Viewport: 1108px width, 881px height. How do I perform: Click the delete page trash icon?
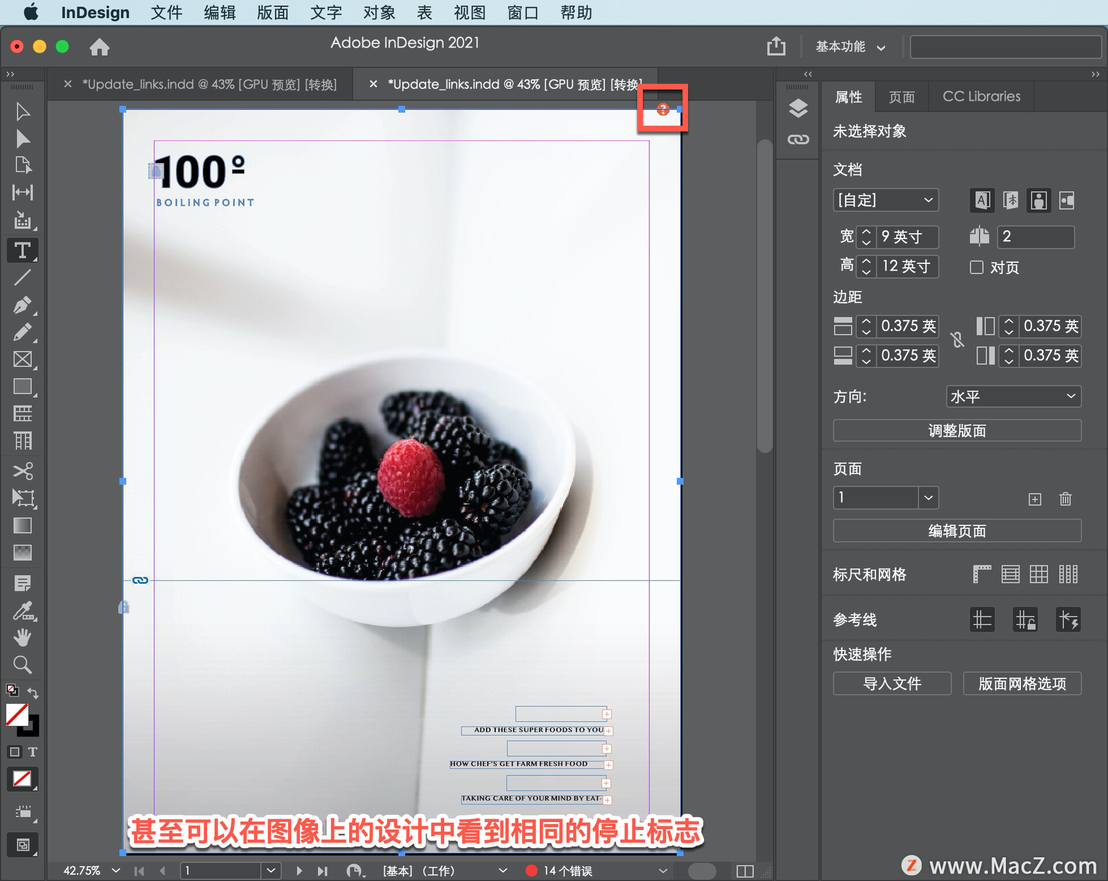point(1065,499)
